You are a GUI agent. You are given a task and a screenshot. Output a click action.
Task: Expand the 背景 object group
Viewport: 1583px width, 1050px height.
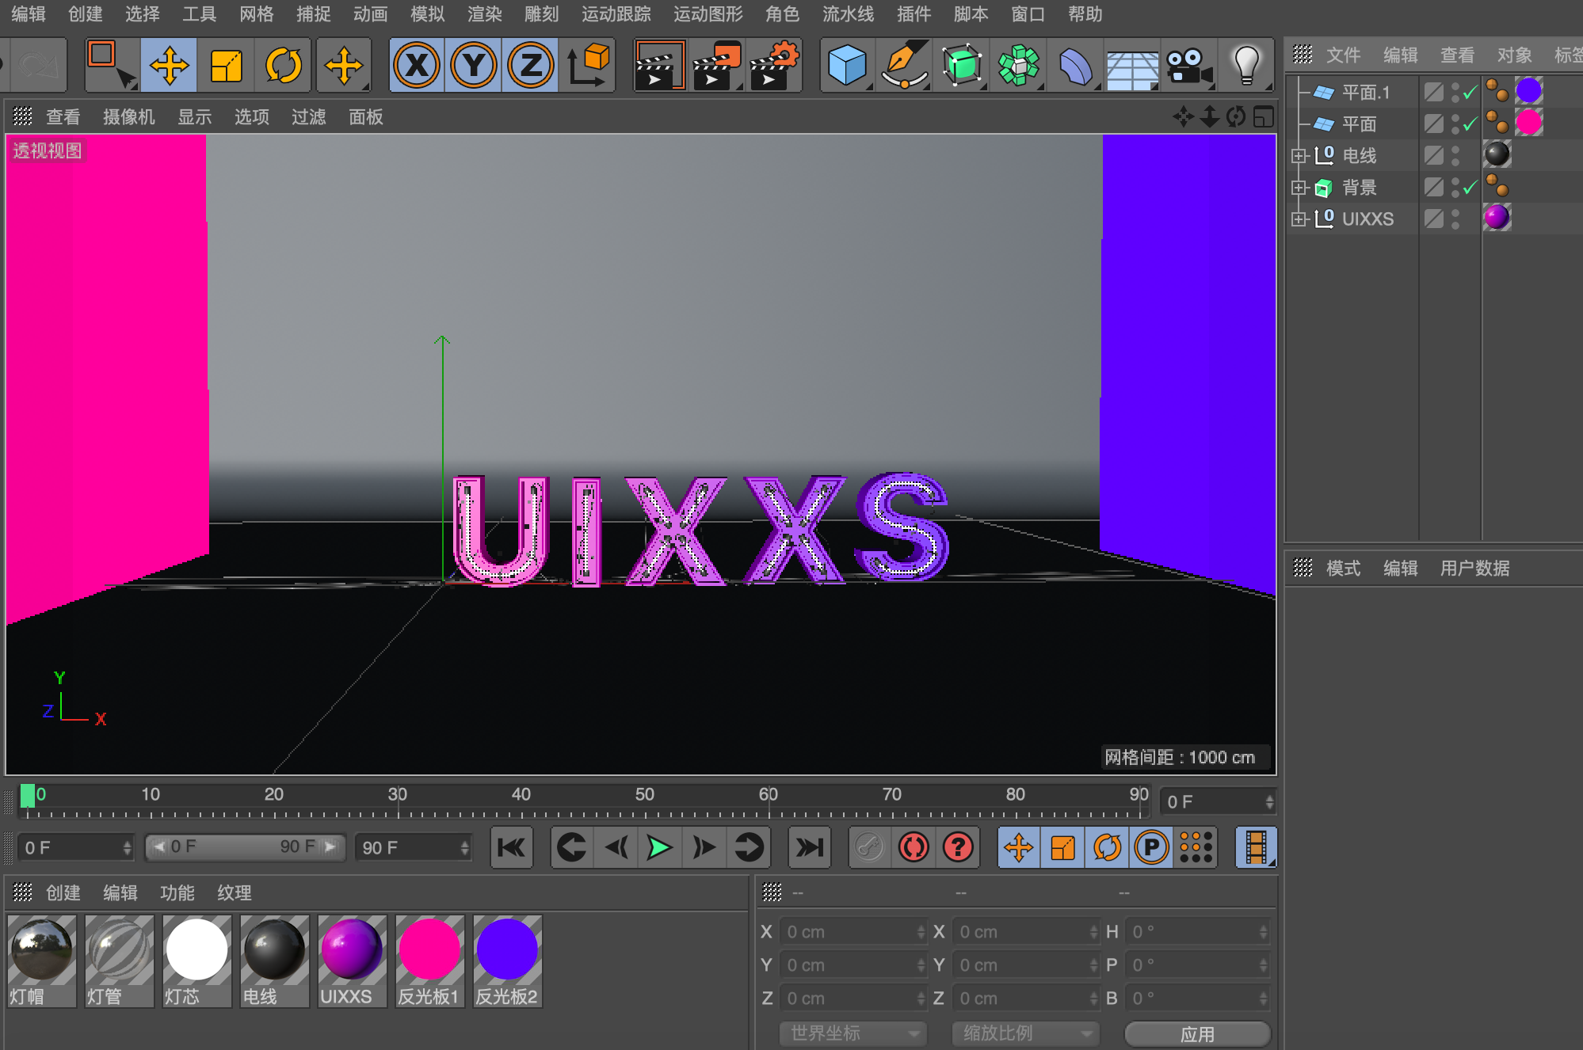click(1298, 188)
